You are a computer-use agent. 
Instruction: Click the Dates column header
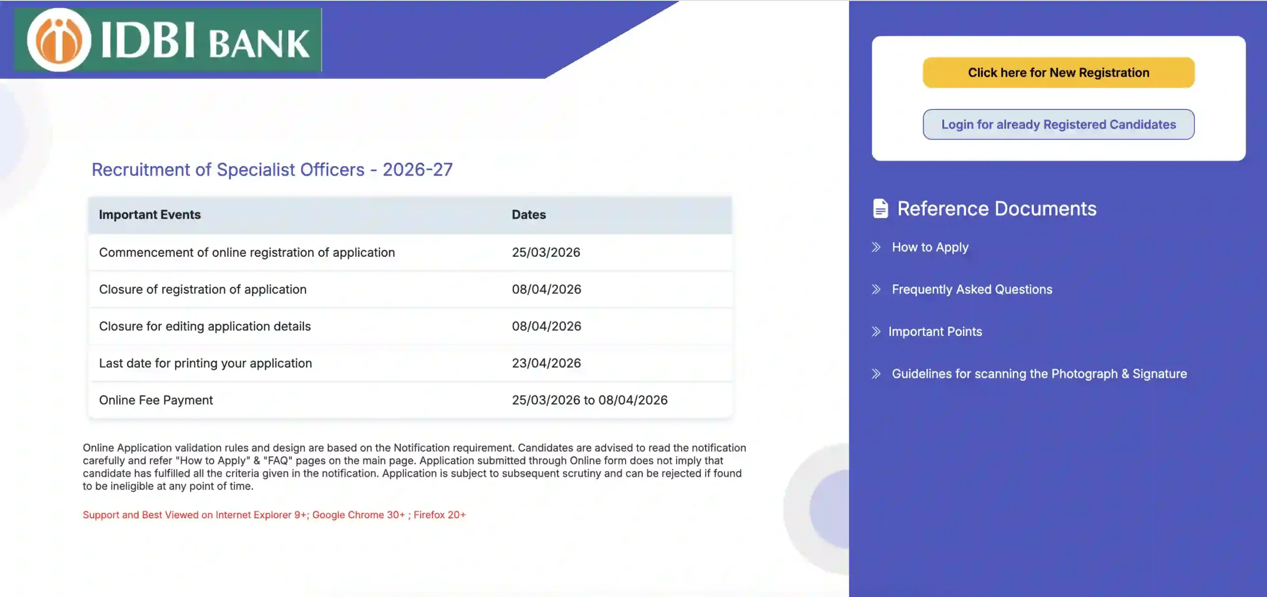point(529,215)
